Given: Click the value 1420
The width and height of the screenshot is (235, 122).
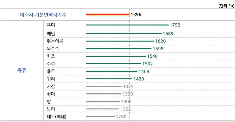Looking at the screenshot, I should (x=139, y=79).
